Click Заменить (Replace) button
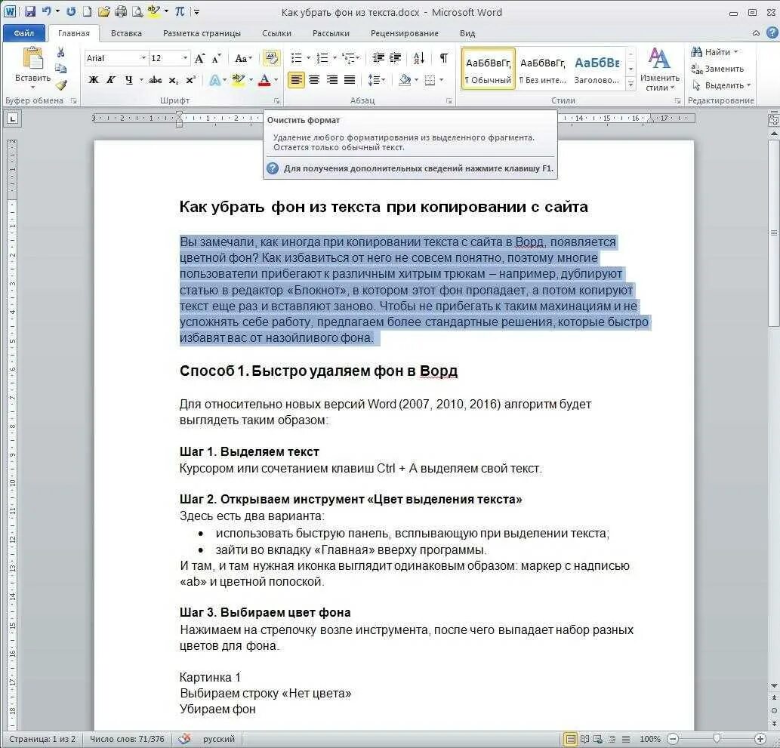 (718, 69)
